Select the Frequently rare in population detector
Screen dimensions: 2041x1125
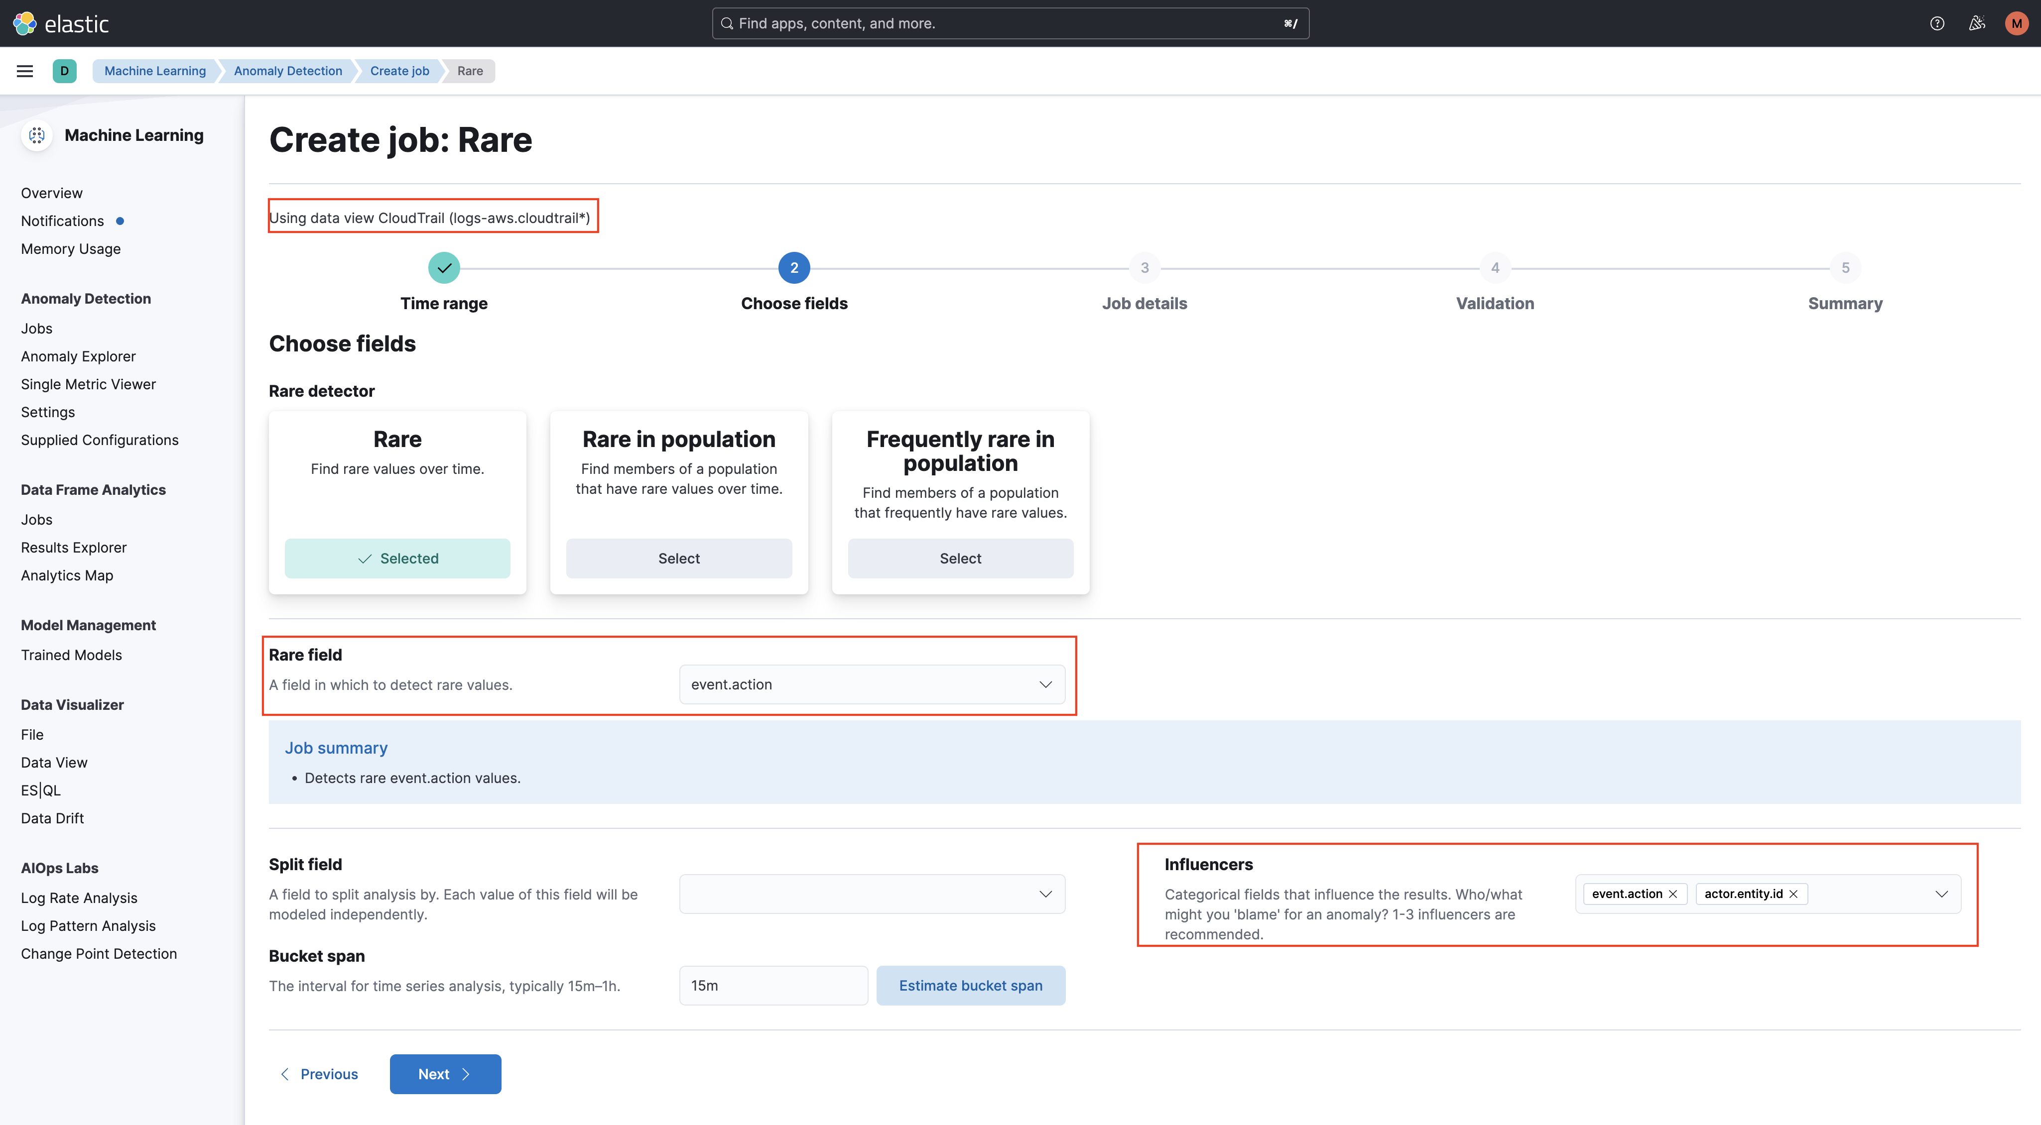[x=960, y=558]
